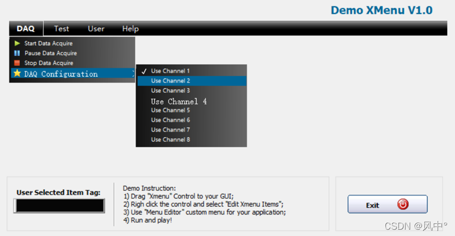The image size is (455, 236).
Task: Click the 'Drag Xmenu Control to your GUI' line
Action: click(178, 196)
